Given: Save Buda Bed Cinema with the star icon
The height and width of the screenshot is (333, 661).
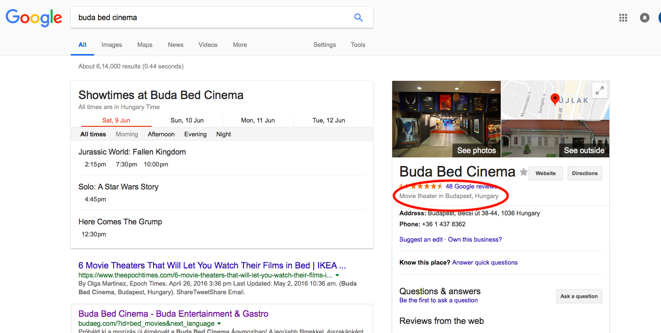Looking at the screenshot, I should [x=524, y=172].
